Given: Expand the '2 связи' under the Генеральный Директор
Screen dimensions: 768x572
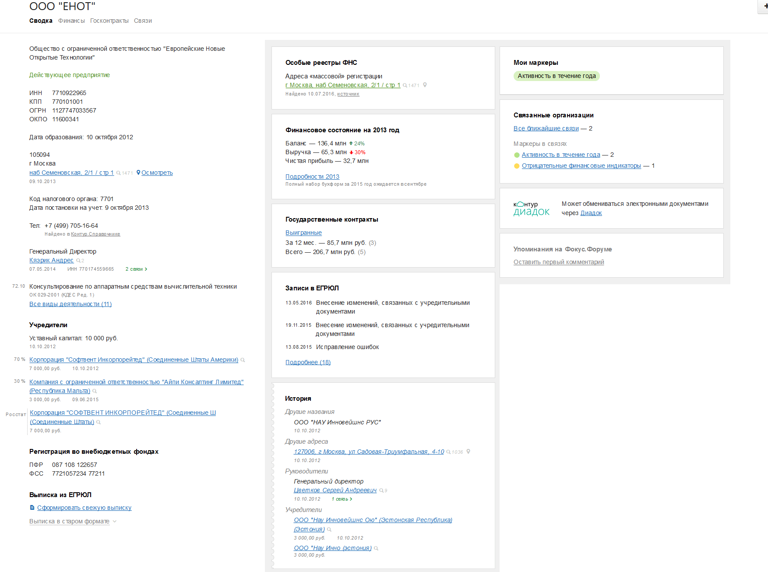Looking at the screenshot, I should [136, 269].
